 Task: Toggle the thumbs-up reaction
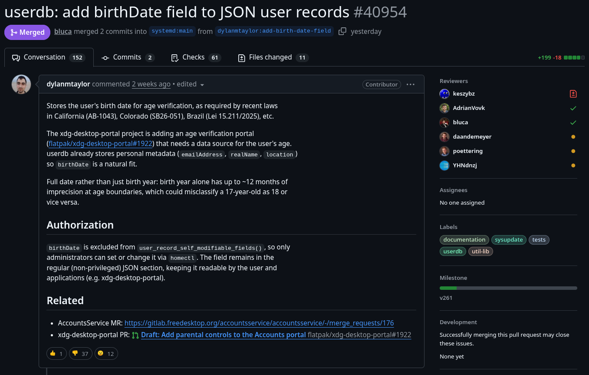coord(56,353)
